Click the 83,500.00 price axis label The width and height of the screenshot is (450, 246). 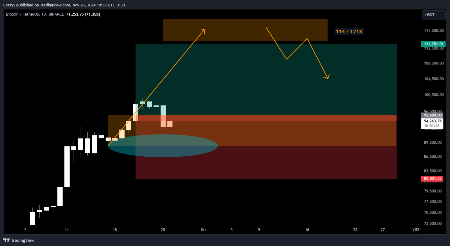(434, 171)
